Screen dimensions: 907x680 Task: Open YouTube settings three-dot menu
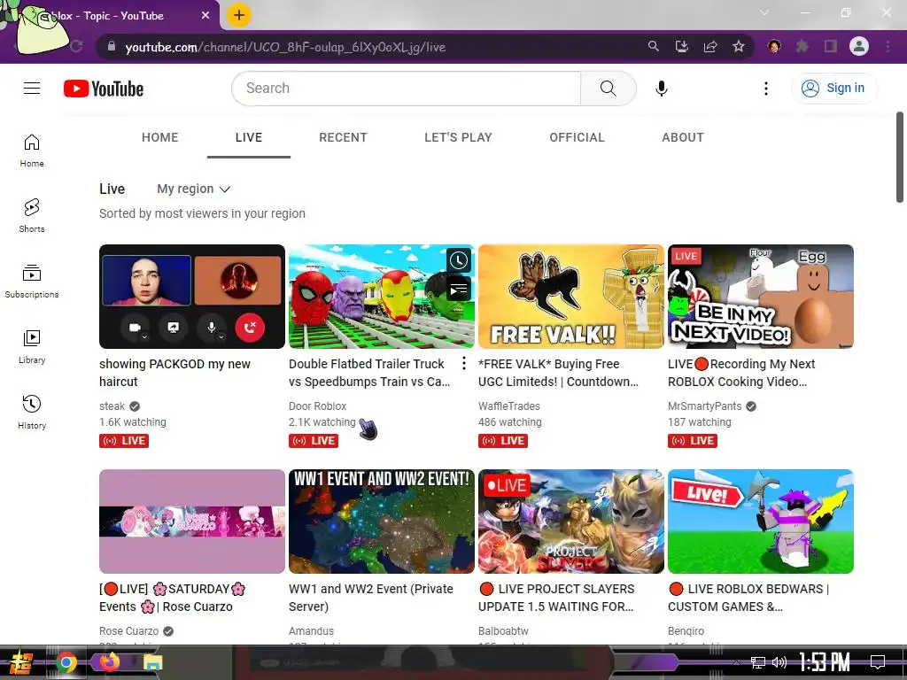766,89
